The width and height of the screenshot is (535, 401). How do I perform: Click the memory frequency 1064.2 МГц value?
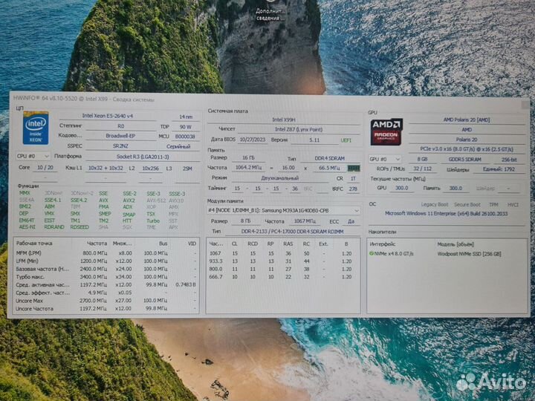click(x=248, y=168)
